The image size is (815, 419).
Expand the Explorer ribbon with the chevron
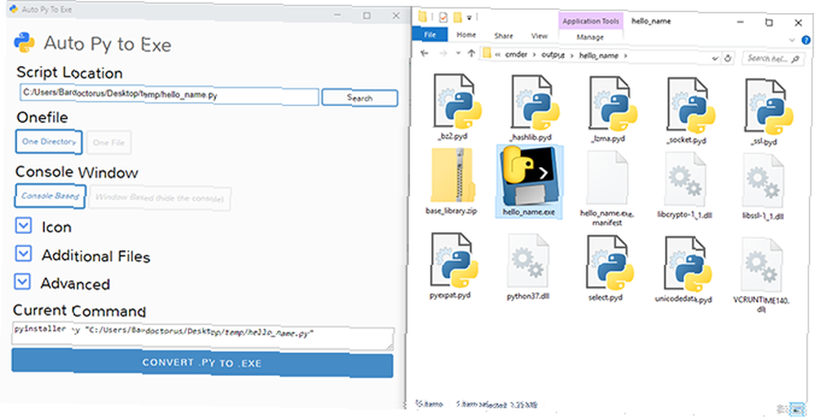click(x=792, y=40)
